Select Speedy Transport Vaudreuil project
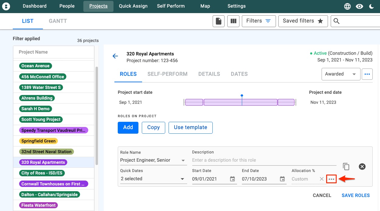This screenshot has height=211, width=380. pyautogui.click(x=54, y=130)
